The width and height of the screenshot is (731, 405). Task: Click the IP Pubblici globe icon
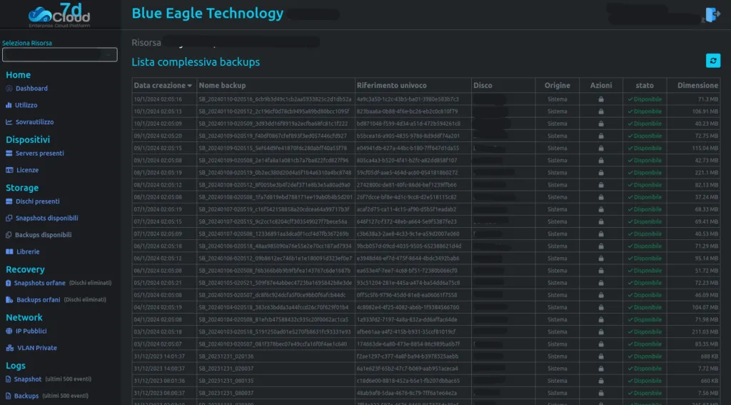[9, 331]
